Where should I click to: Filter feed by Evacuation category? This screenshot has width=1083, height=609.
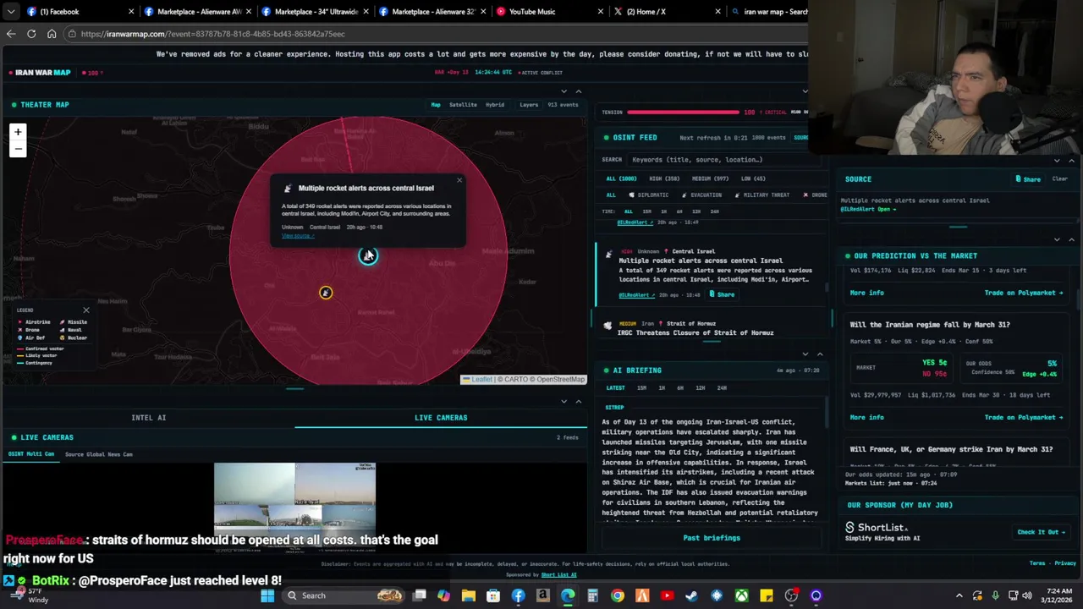701,195
